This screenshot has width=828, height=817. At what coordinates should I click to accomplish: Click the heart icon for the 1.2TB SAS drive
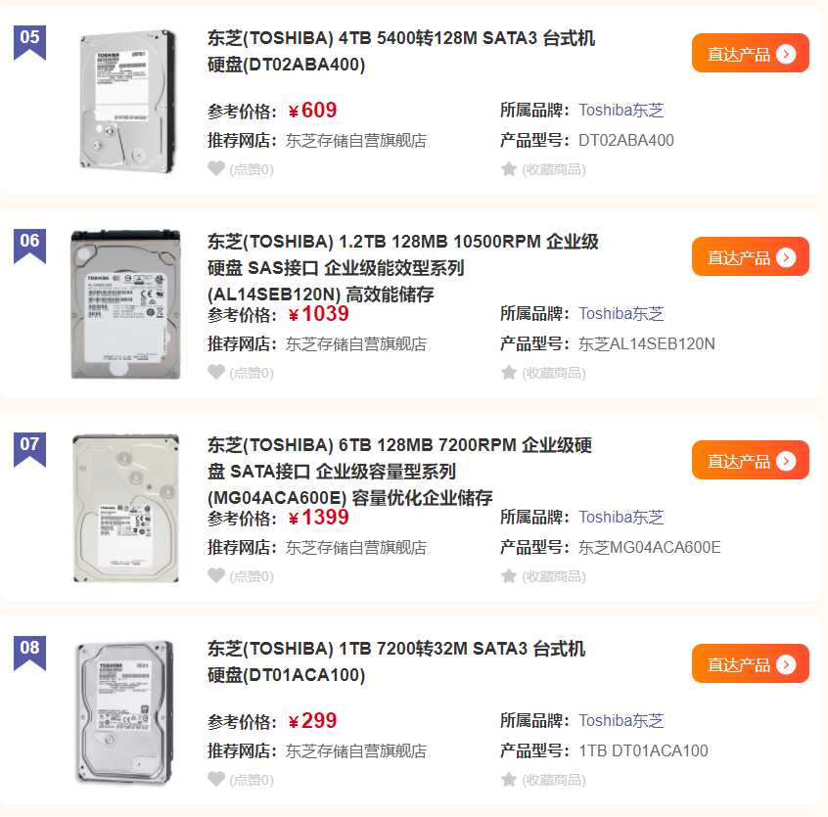pos(216,372)
